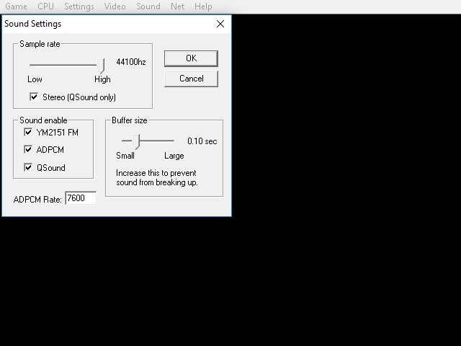
Task: Open the Net menu
Action: pos(178,6)
